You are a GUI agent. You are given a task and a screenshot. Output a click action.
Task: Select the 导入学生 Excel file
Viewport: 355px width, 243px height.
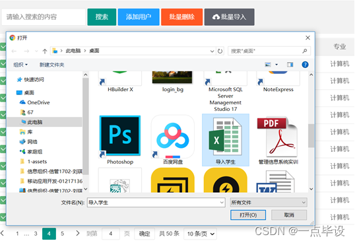pyautogui.click(x=226, y=140)
